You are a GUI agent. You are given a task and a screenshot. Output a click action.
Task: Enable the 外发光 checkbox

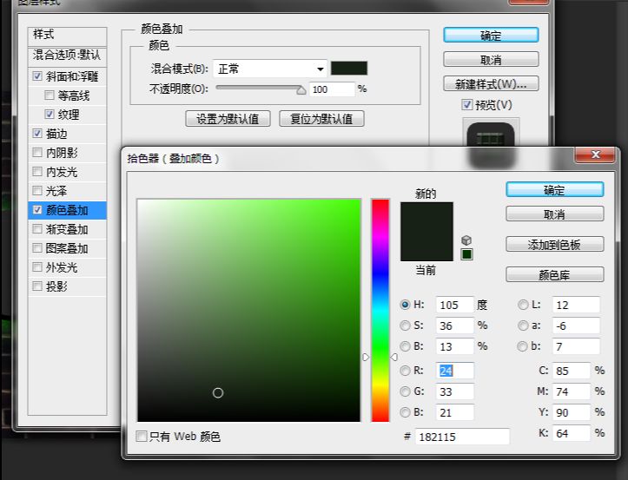click(37, 267)
